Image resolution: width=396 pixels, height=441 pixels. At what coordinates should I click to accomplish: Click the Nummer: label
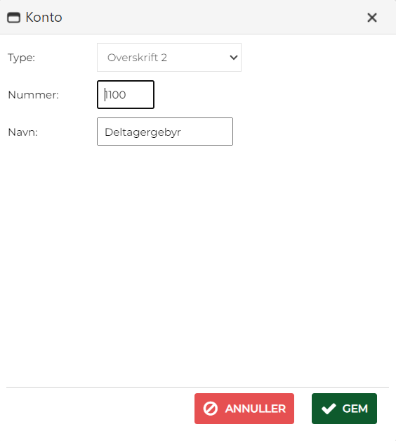click(34, 95)
